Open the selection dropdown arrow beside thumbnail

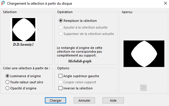click(x=38, y=29)
